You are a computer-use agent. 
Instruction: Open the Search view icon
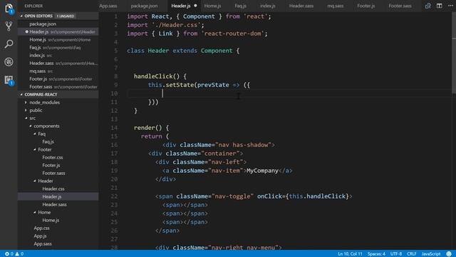[x=9, y=44]
